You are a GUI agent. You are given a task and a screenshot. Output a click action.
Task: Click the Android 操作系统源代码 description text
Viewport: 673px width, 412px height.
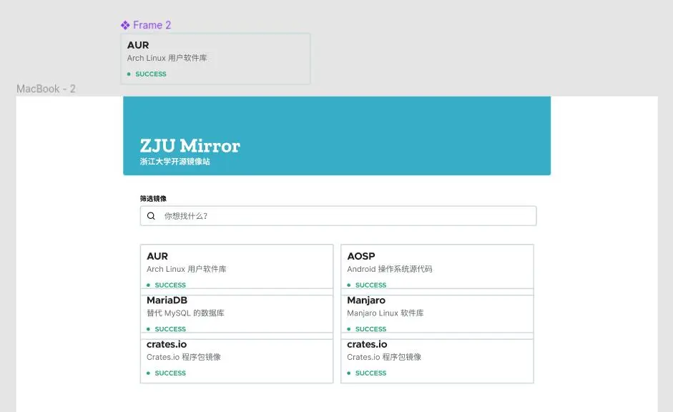(x=390, y=270)
